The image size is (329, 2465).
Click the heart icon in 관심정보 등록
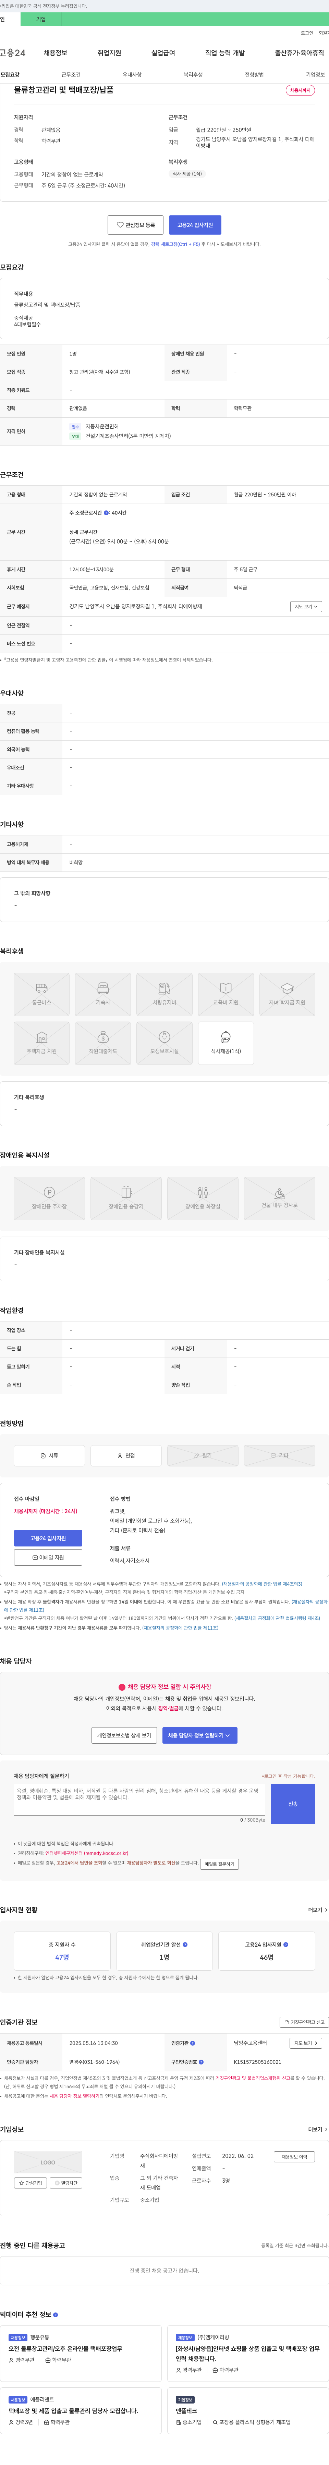120,225
